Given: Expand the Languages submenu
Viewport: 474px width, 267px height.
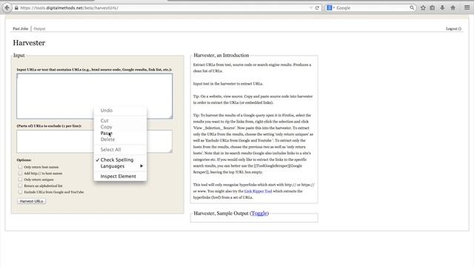Looking at the screenshot, I should click(x=120, y=166).
